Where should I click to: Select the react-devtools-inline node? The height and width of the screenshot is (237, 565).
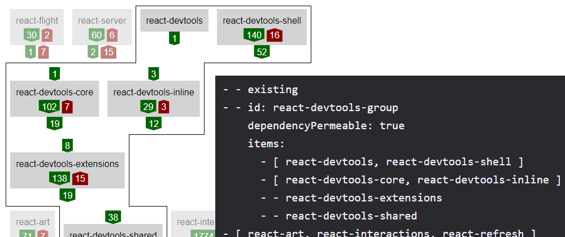click(x=154, y=99)
